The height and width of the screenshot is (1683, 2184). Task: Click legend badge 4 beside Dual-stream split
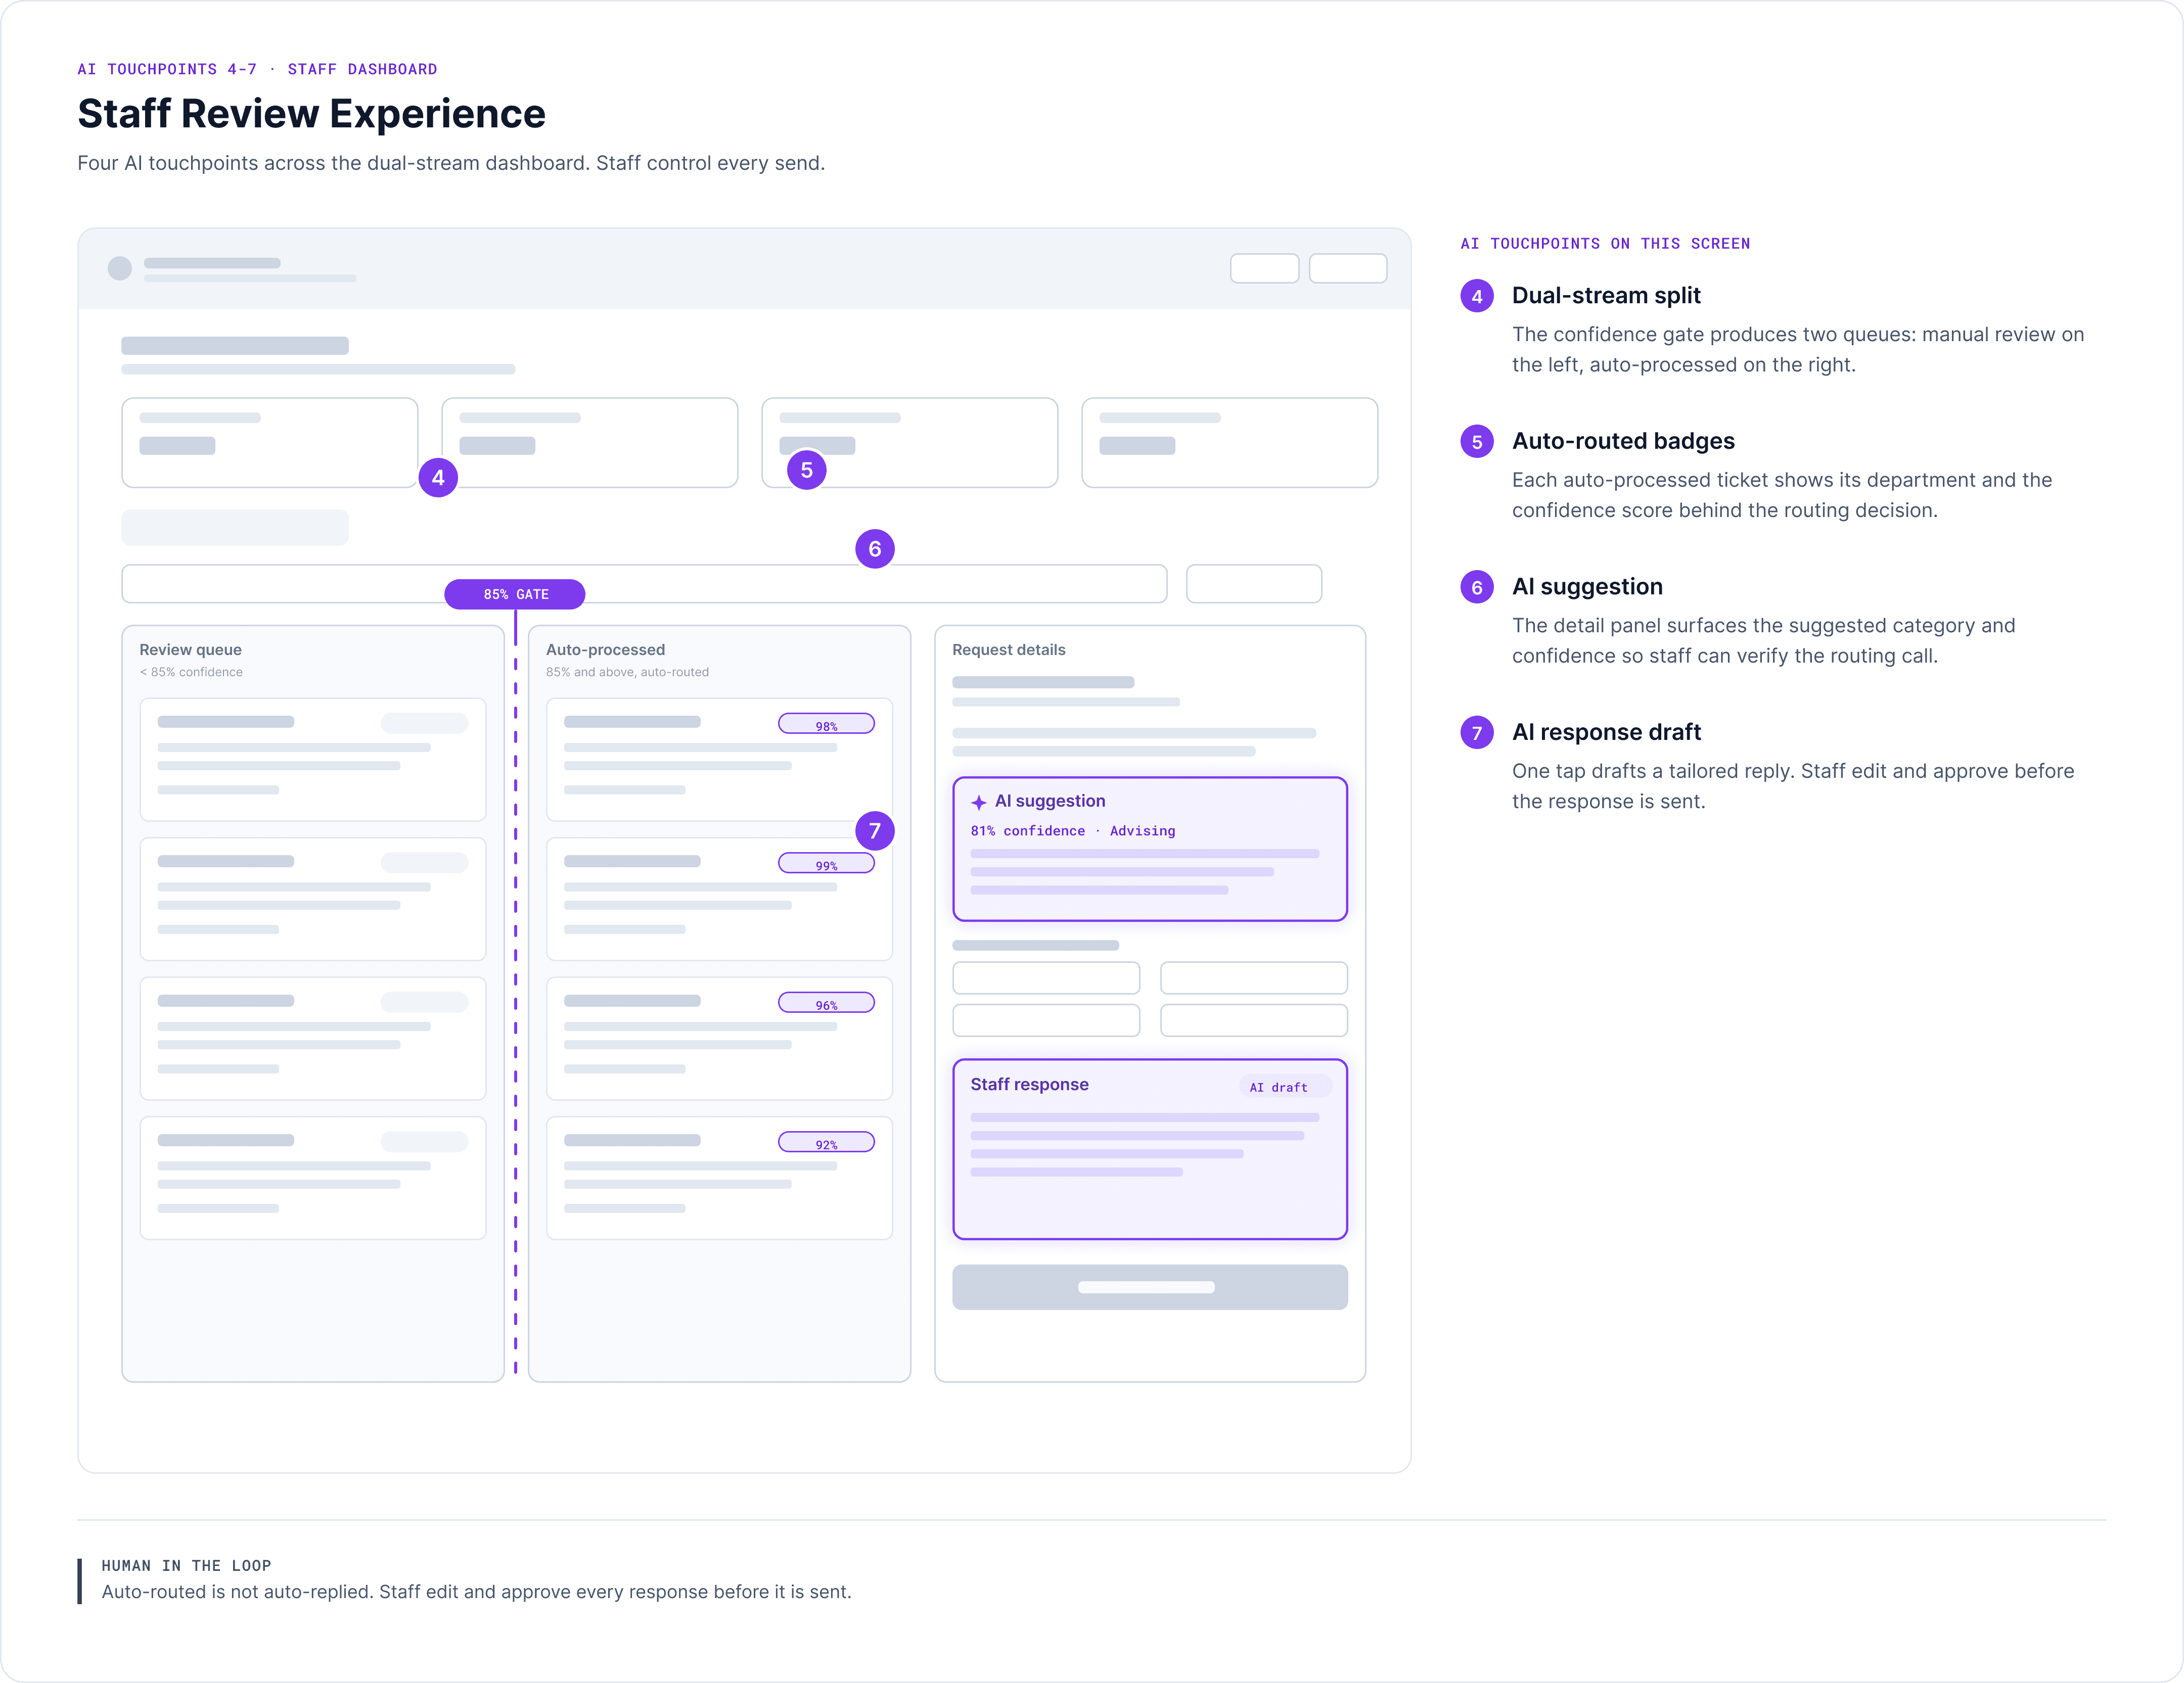tap(1477, 296)
